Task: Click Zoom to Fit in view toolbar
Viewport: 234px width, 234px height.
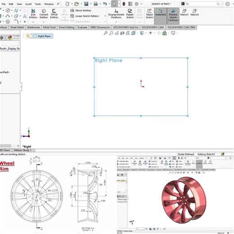Action: pyautogui.click(x=106, y=33)
